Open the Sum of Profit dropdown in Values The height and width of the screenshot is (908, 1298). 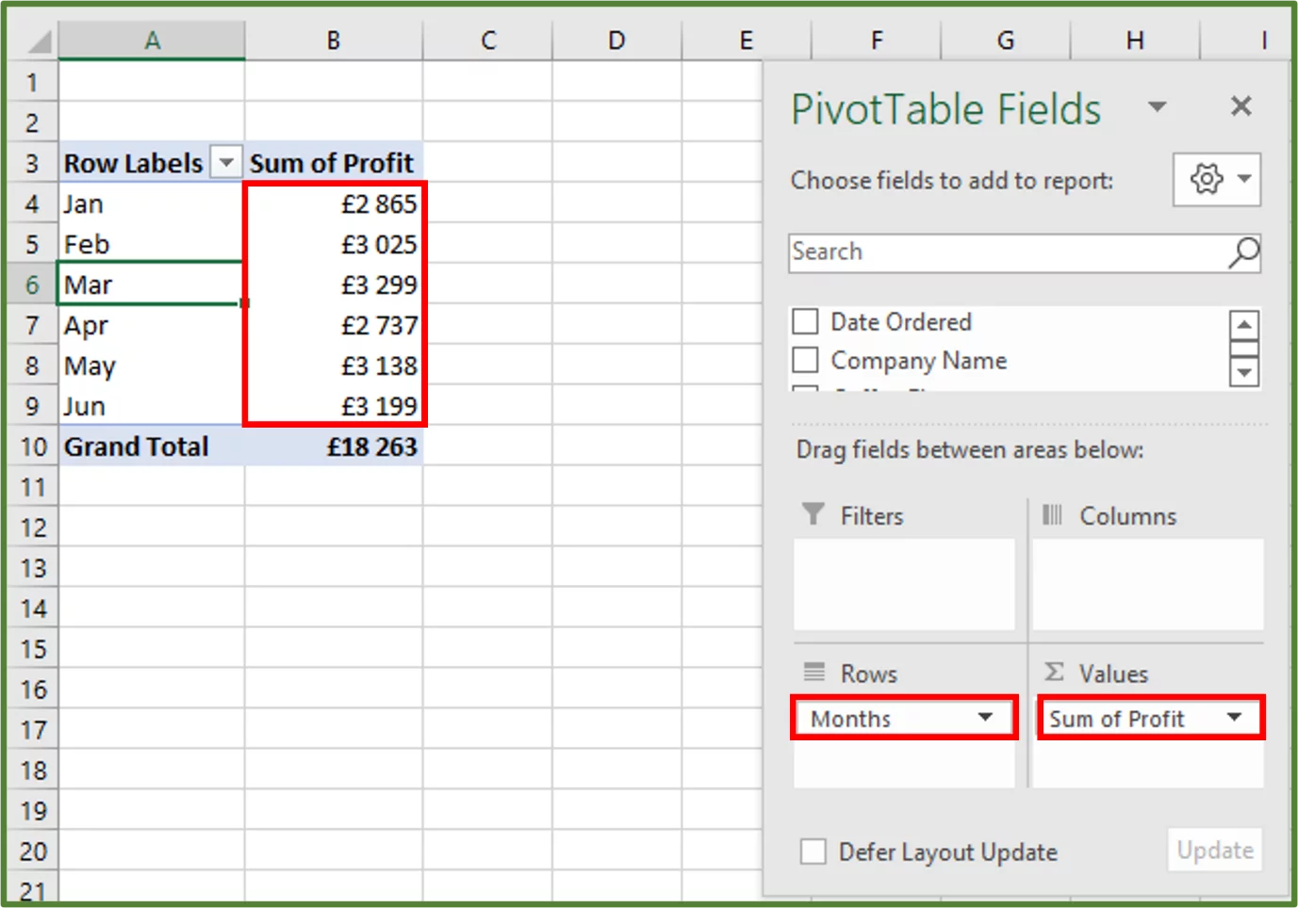pos(1235,718)
